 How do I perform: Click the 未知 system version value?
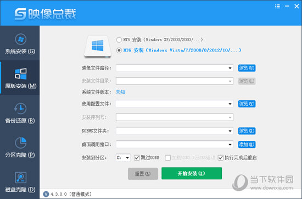(x=120, y=92)
